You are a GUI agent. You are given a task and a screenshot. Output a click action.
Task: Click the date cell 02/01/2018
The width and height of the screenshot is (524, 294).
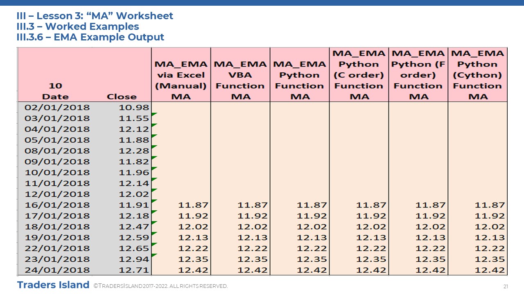pyautogui.click(x=57, y=107)
